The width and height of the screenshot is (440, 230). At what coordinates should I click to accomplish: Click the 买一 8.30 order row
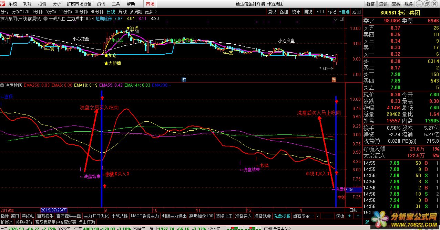(401, 61)
